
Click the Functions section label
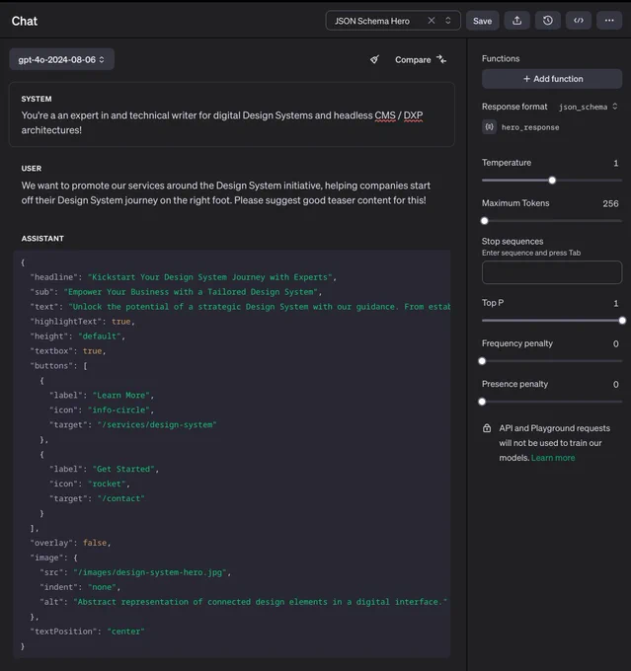click(501, 58)
